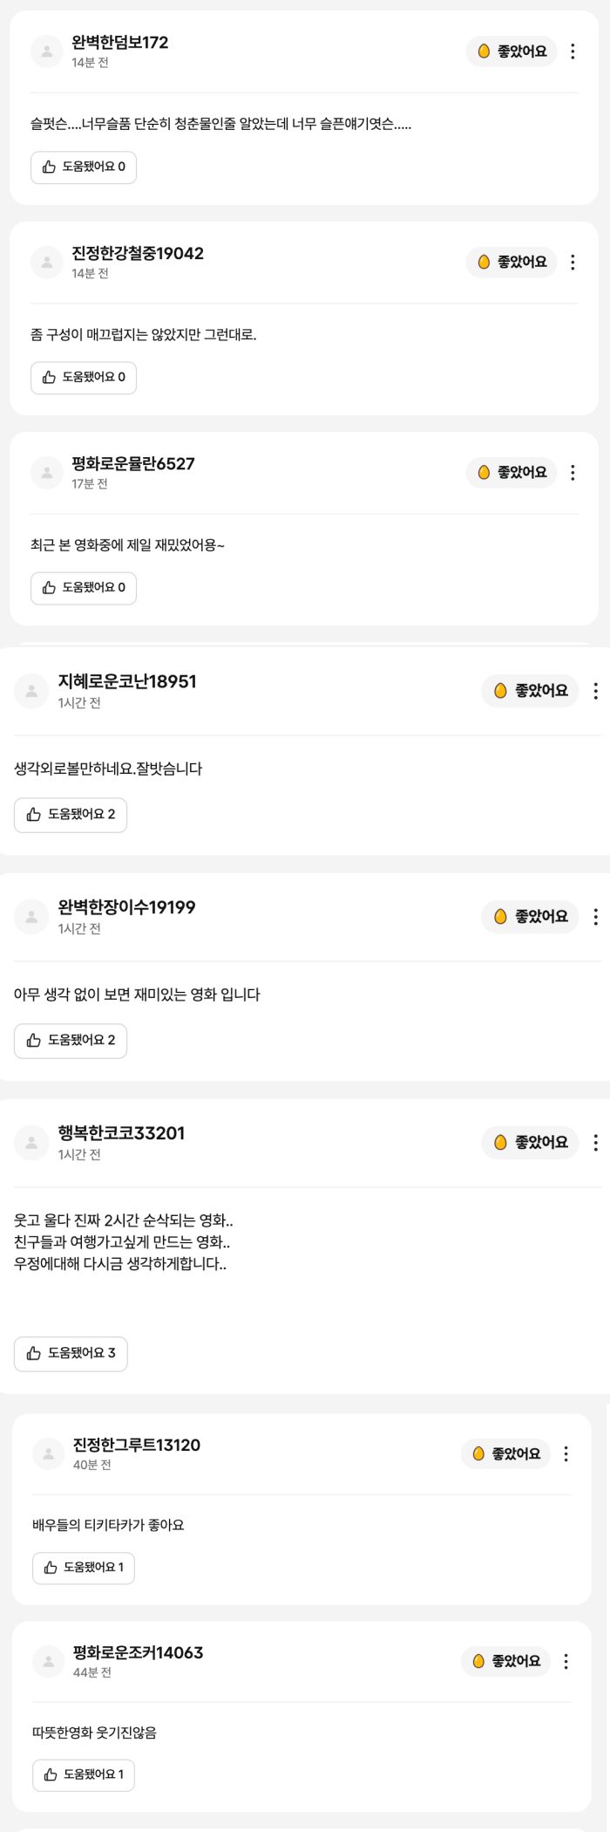Expand the menu on 행복한코코33201's review
The image size is (610, 1832).
click(x=595, y=1143)
